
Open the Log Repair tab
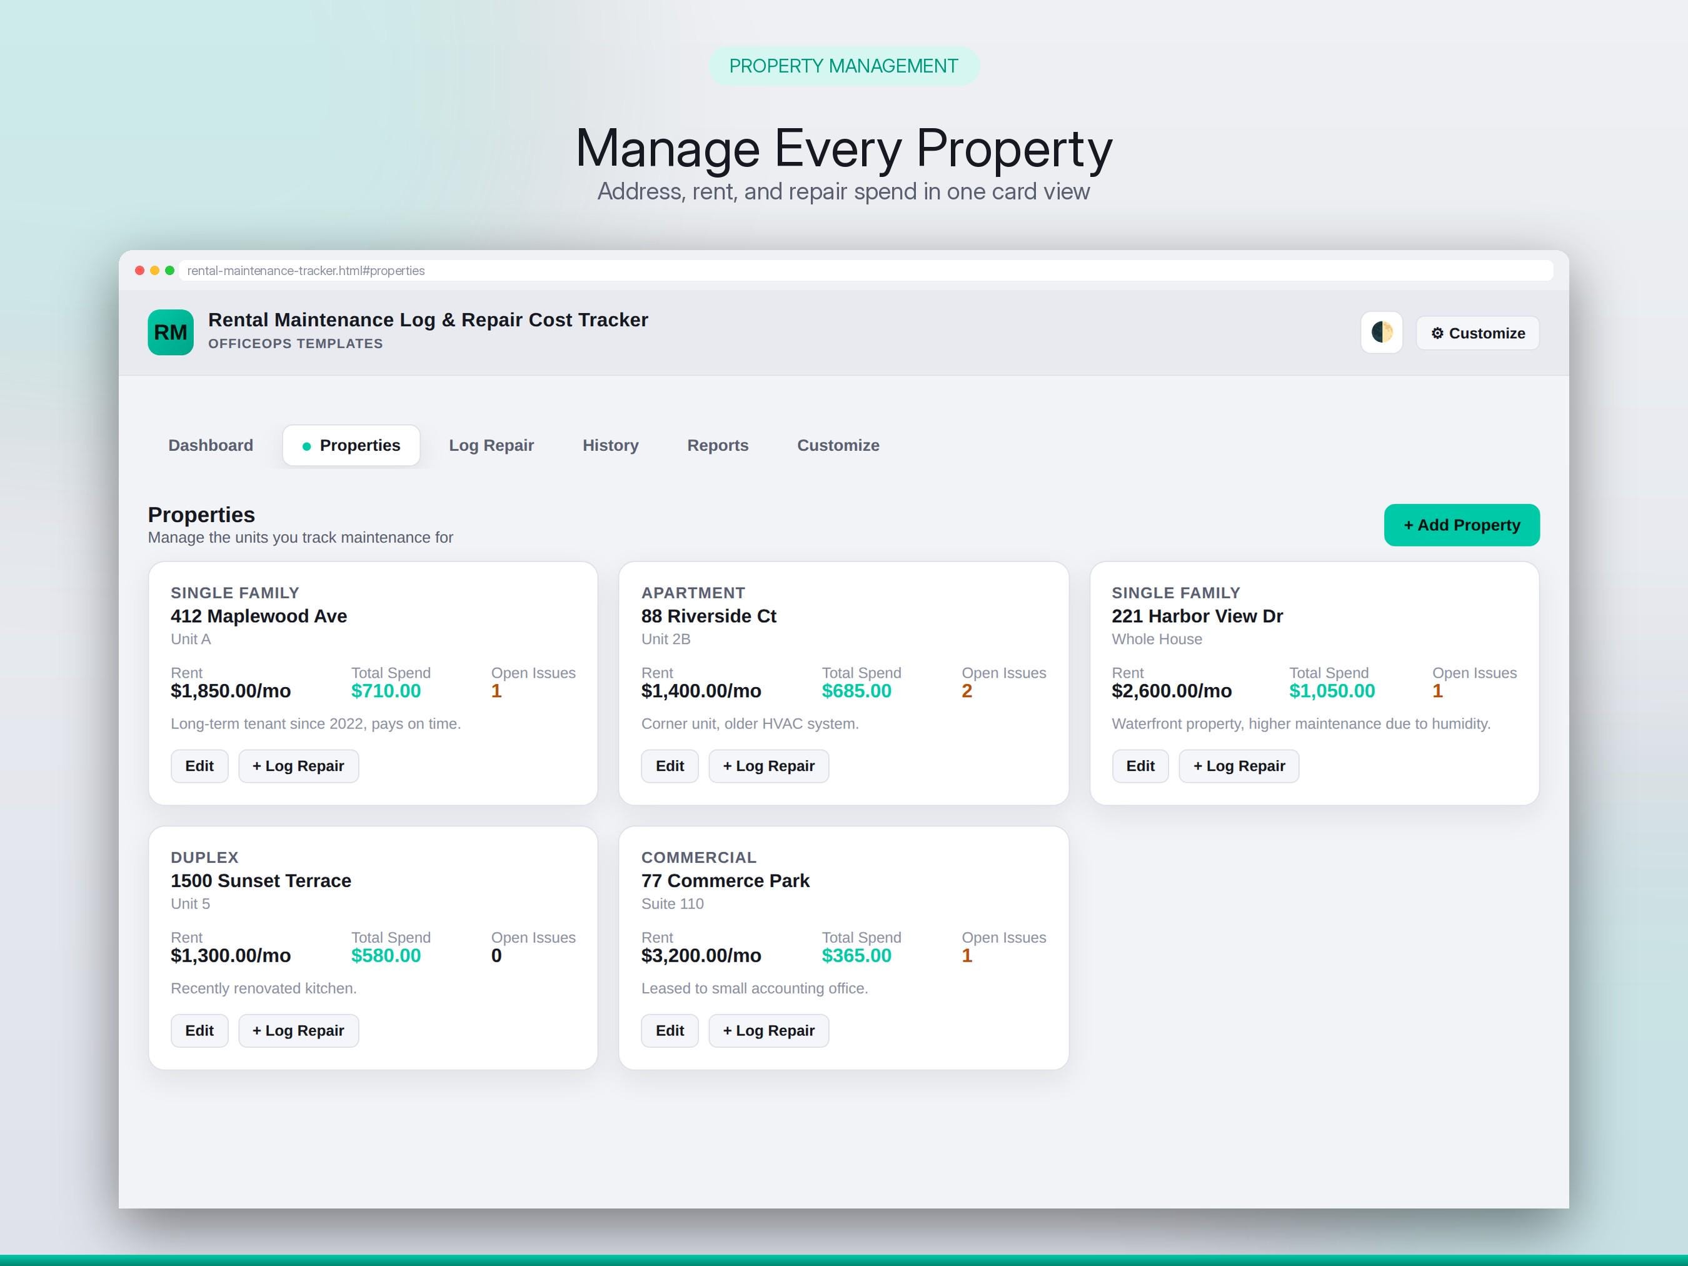(x=491, y=445)
